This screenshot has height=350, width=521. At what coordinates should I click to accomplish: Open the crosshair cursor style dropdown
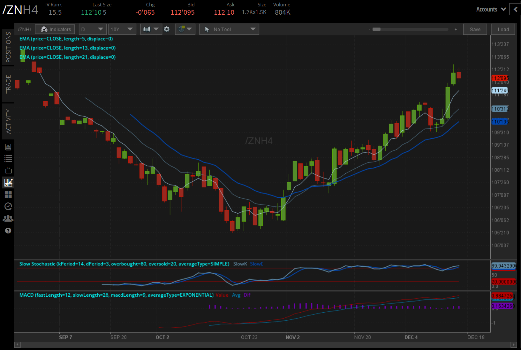(x=185, y=29)
